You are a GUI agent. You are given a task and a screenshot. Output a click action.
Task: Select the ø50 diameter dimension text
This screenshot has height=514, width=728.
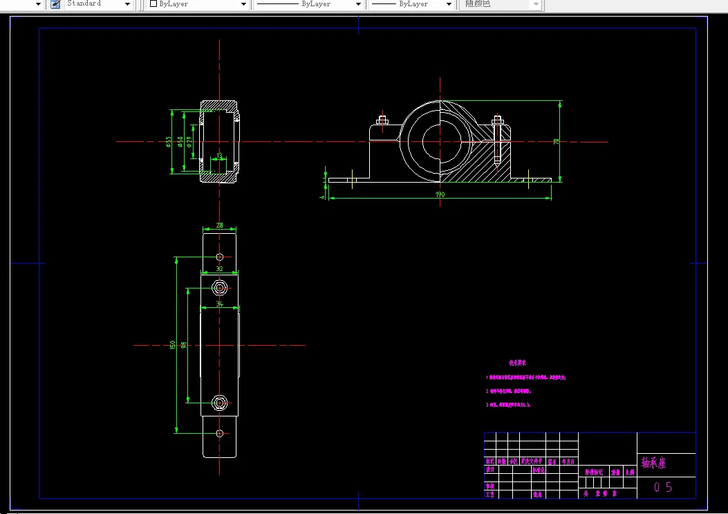pyautogui.click(x=180, y=142)
